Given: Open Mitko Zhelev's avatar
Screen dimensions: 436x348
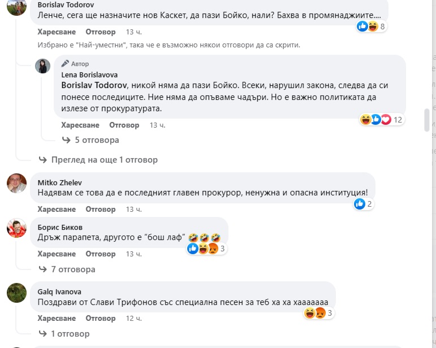Looking at the screenshot, I should coord(16,182).
